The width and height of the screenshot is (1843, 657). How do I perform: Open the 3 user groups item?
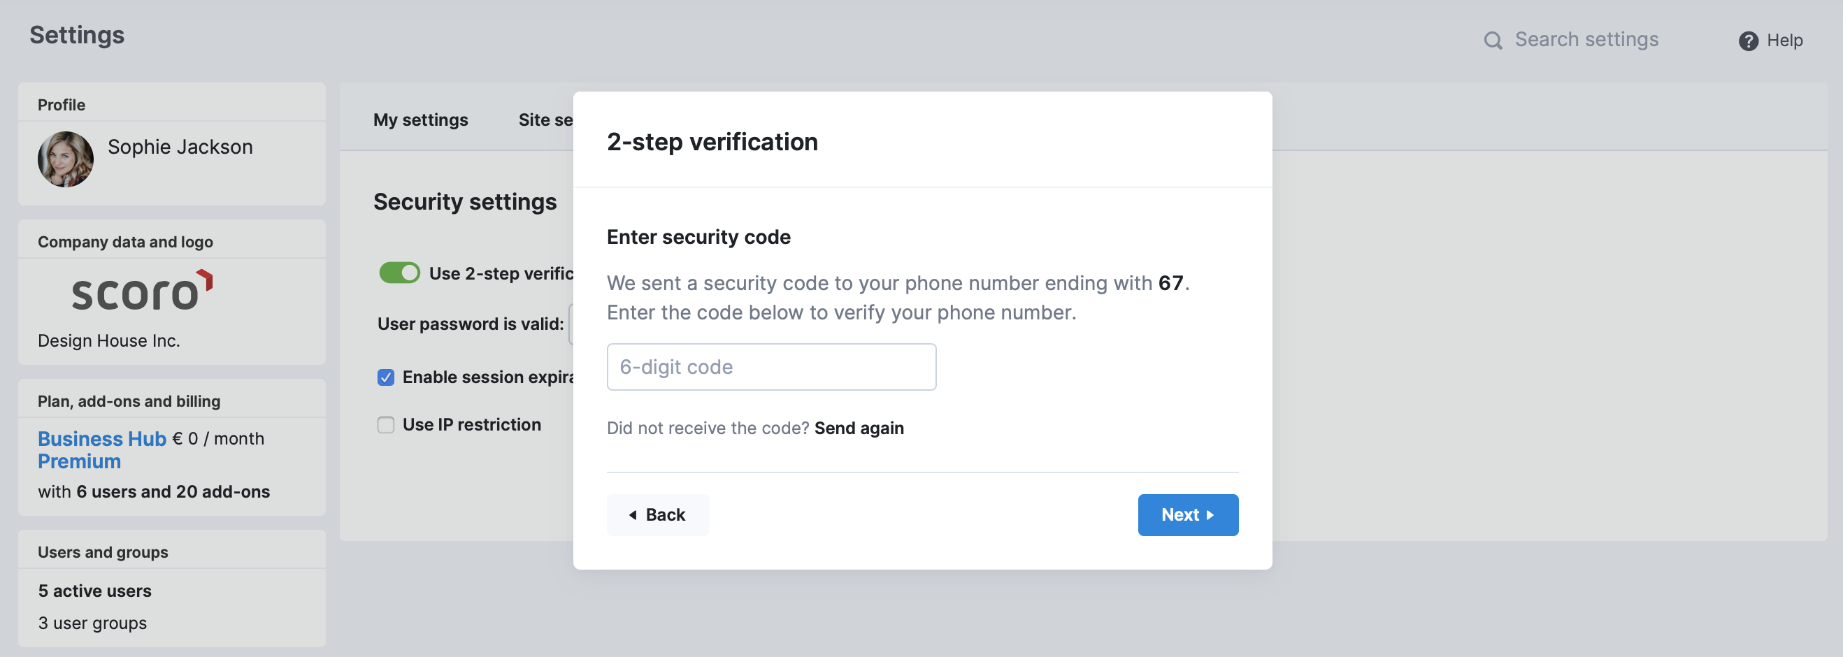click(92, 623)
